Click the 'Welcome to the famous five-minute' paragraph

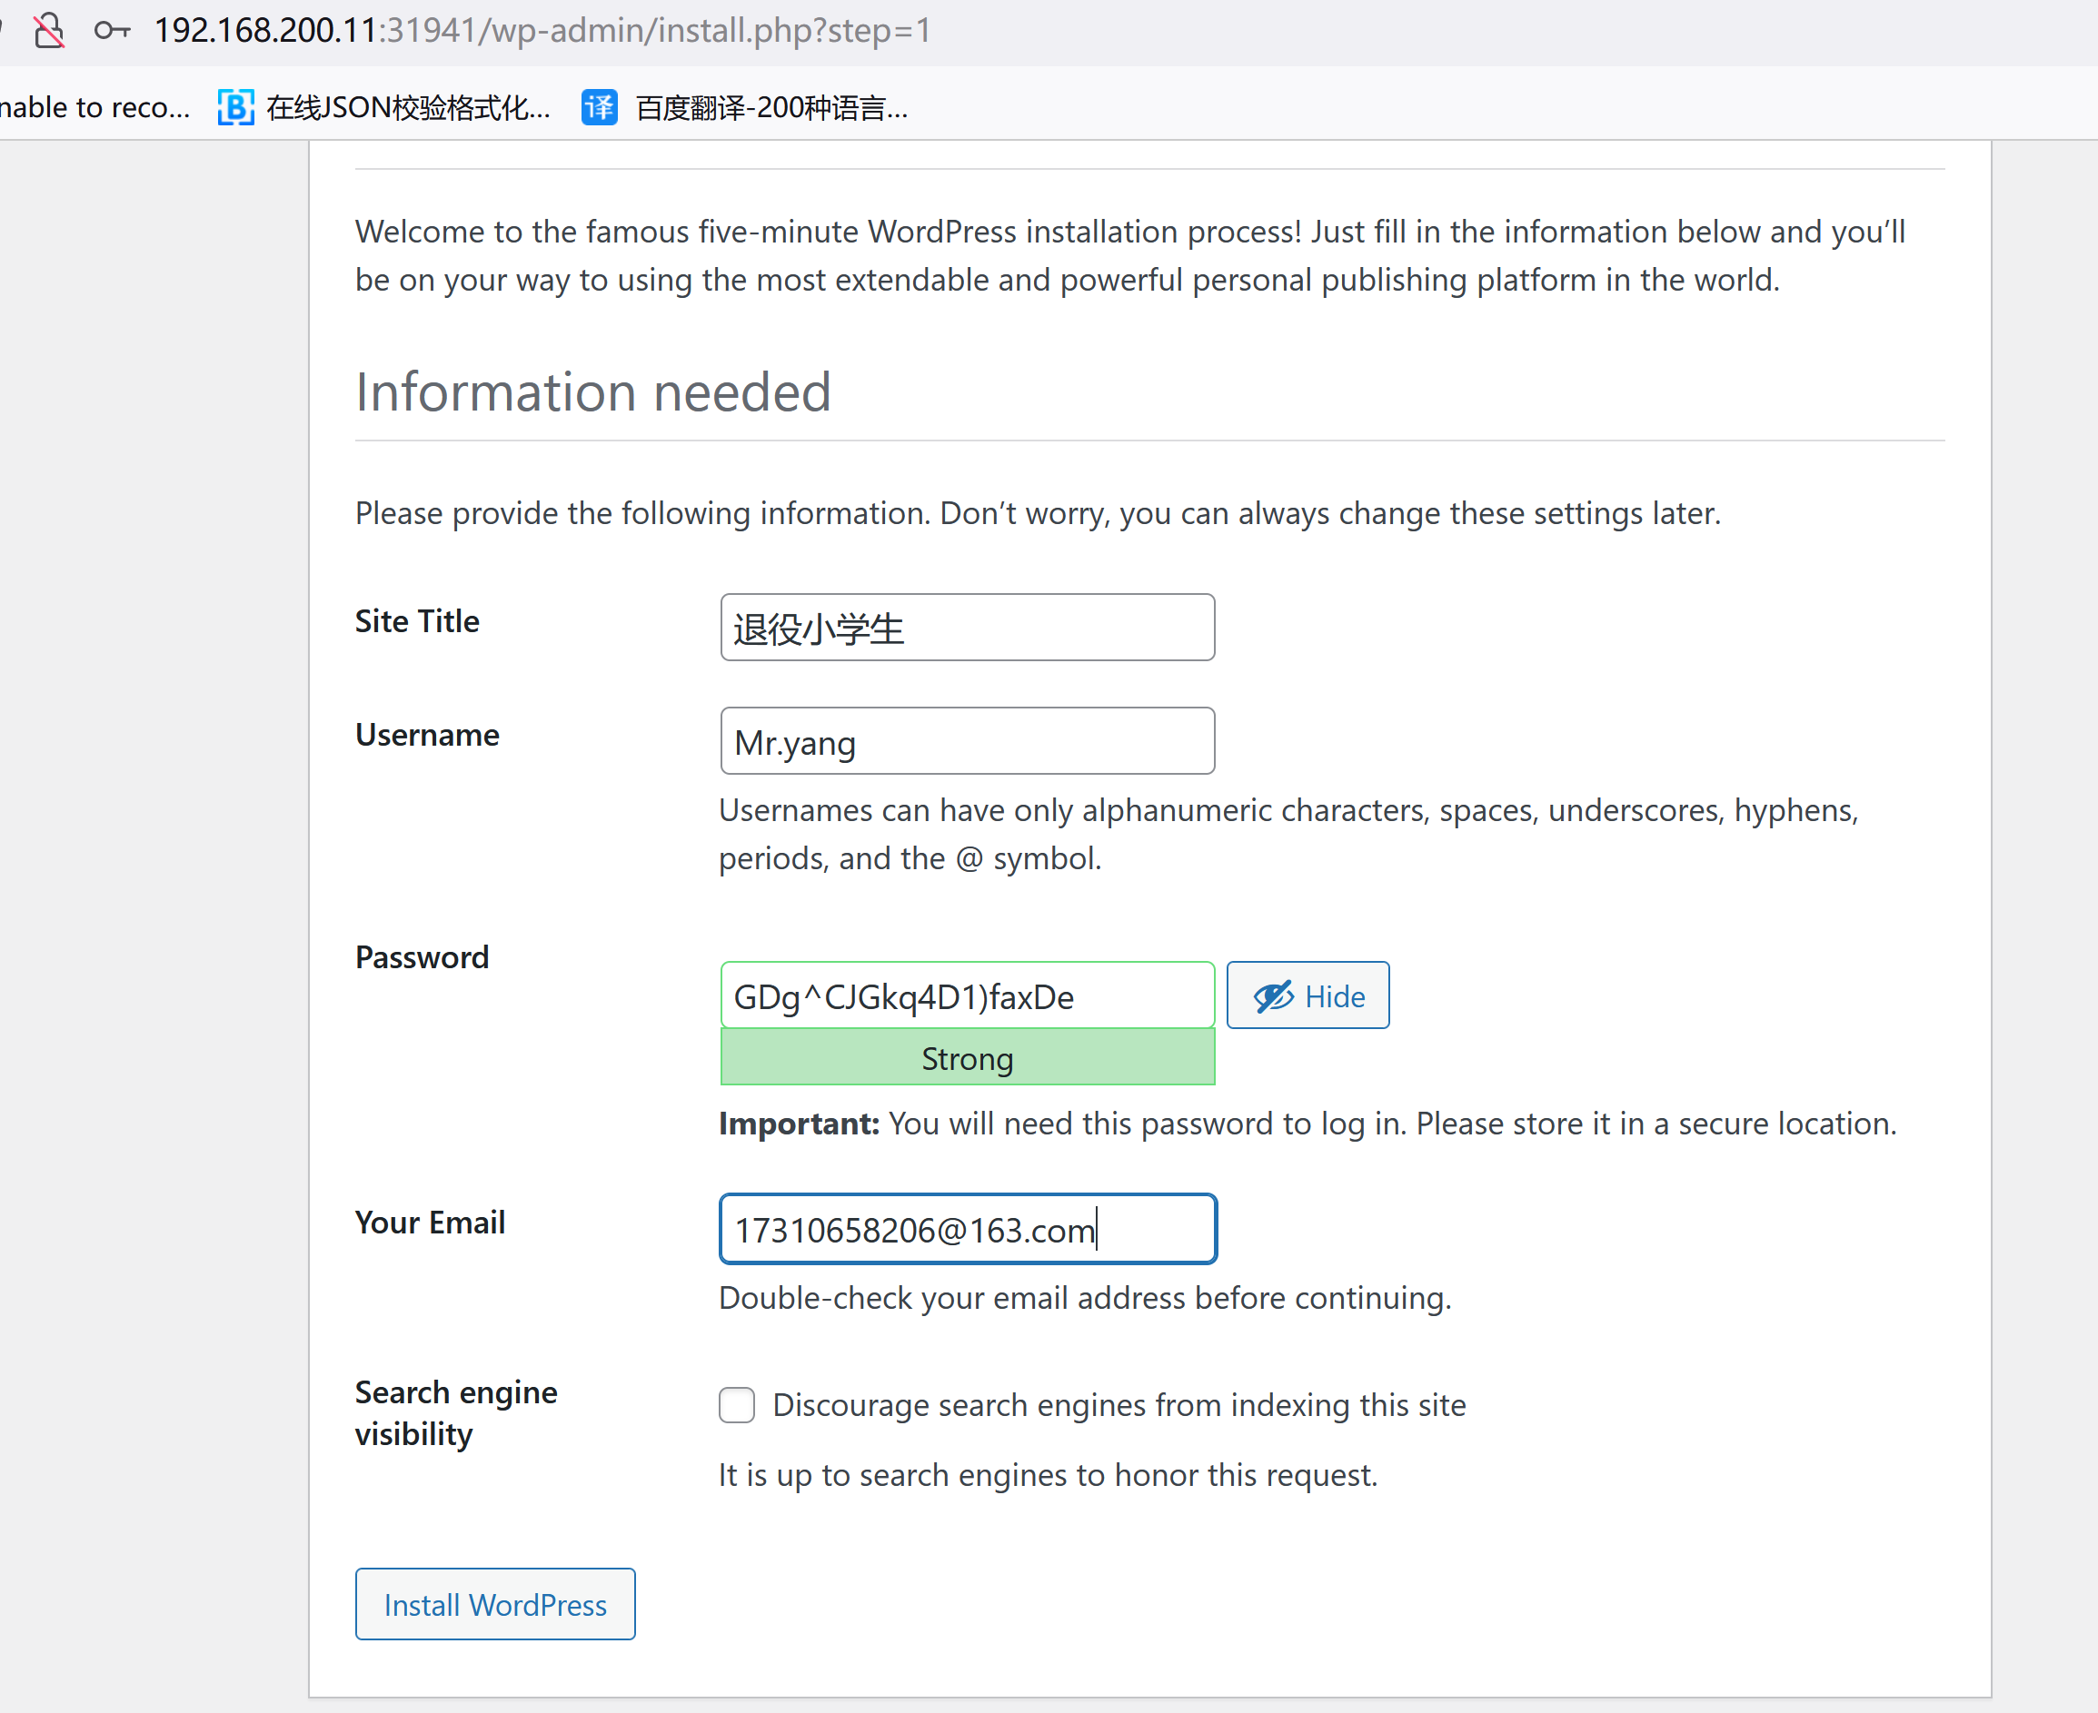(x=1130, y=255)
